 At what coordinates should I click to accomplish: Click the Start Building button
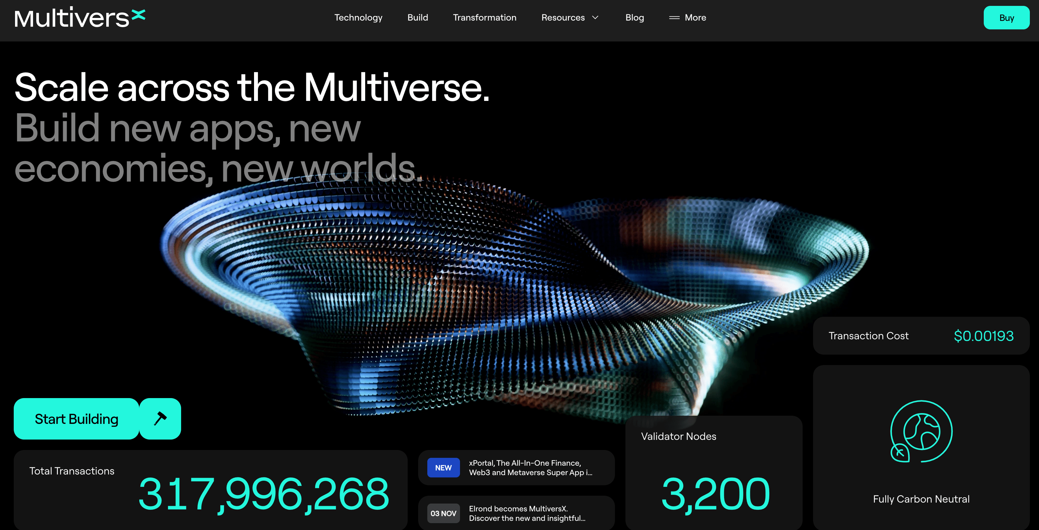point(77,419)
